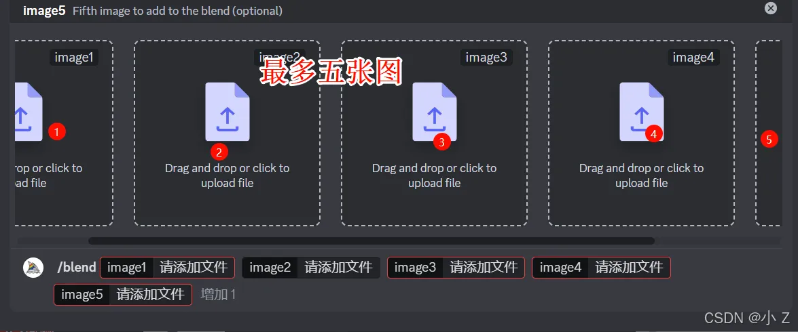Click the upload file icon in image4 box

[641, 110]
